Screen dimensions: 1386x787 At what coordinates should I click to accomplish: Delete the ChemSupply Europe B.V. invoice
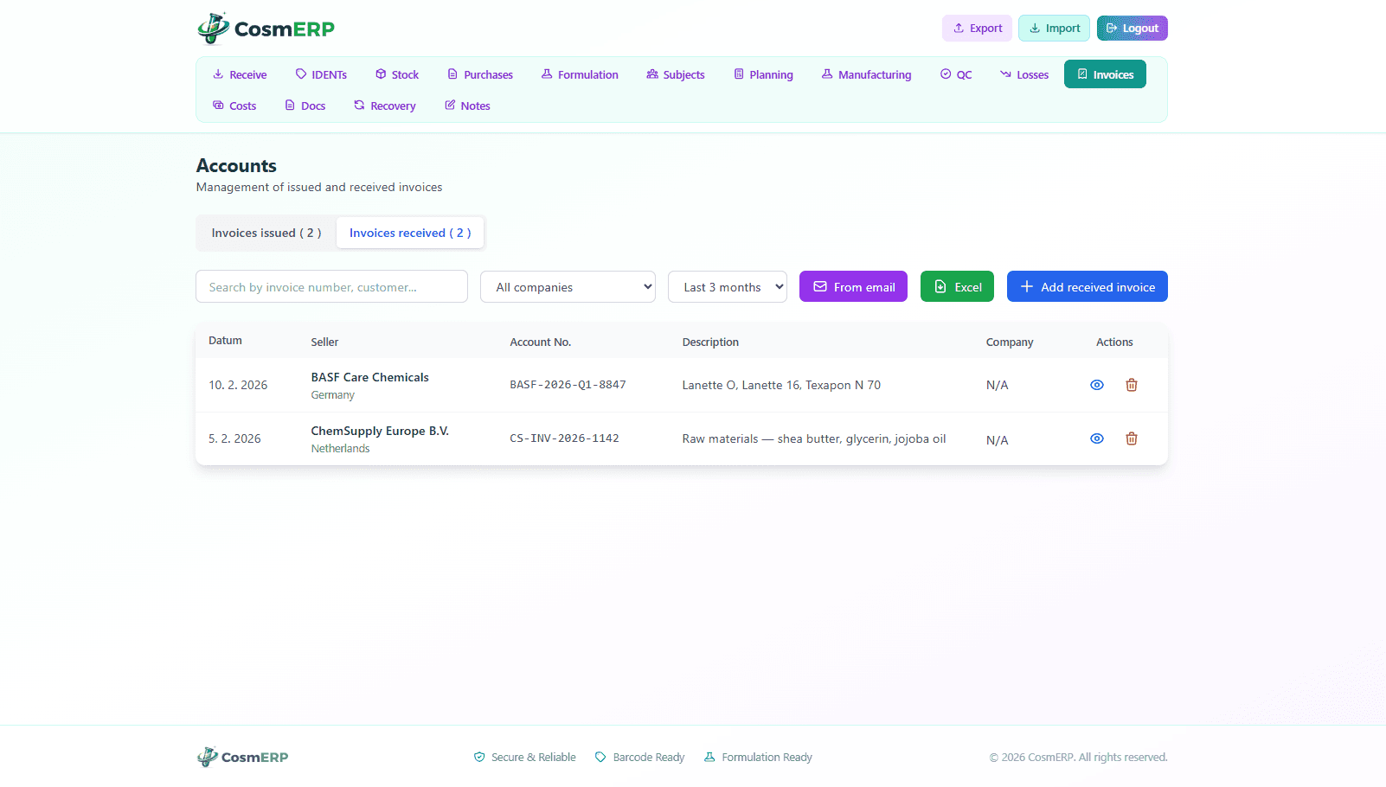[1131, 438]
